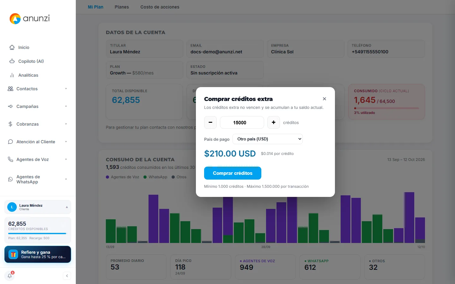
Task: Click the Cobranzas dollar icon
Action: (10, 124)
